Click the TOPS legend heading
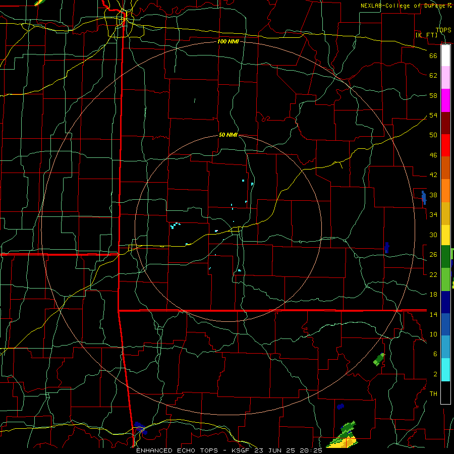The height and width of the screenshot is (454, 454). point(443,30)
